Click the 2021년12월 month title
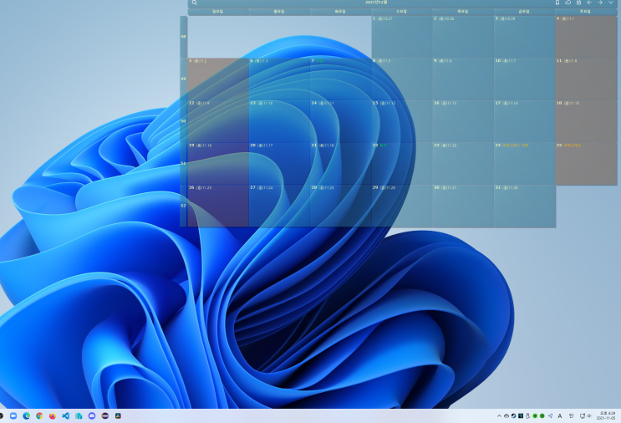The width and height of the screenshot is (621, 423). coord(376,3)
